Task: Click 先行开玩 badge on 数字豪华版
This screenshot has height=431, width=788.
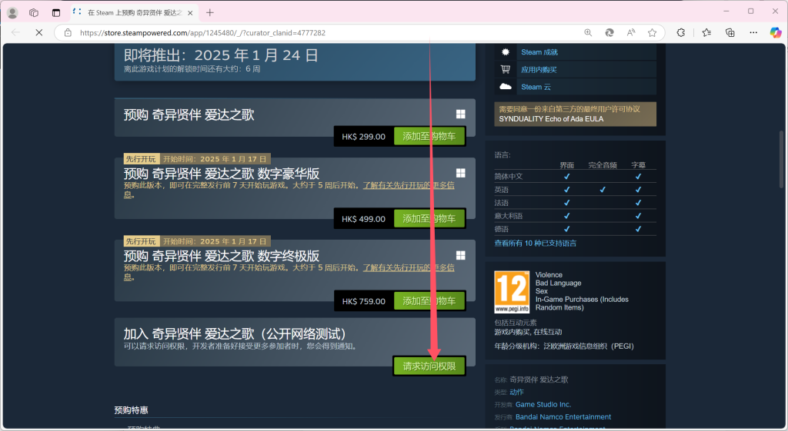Action: pos(142,159)
